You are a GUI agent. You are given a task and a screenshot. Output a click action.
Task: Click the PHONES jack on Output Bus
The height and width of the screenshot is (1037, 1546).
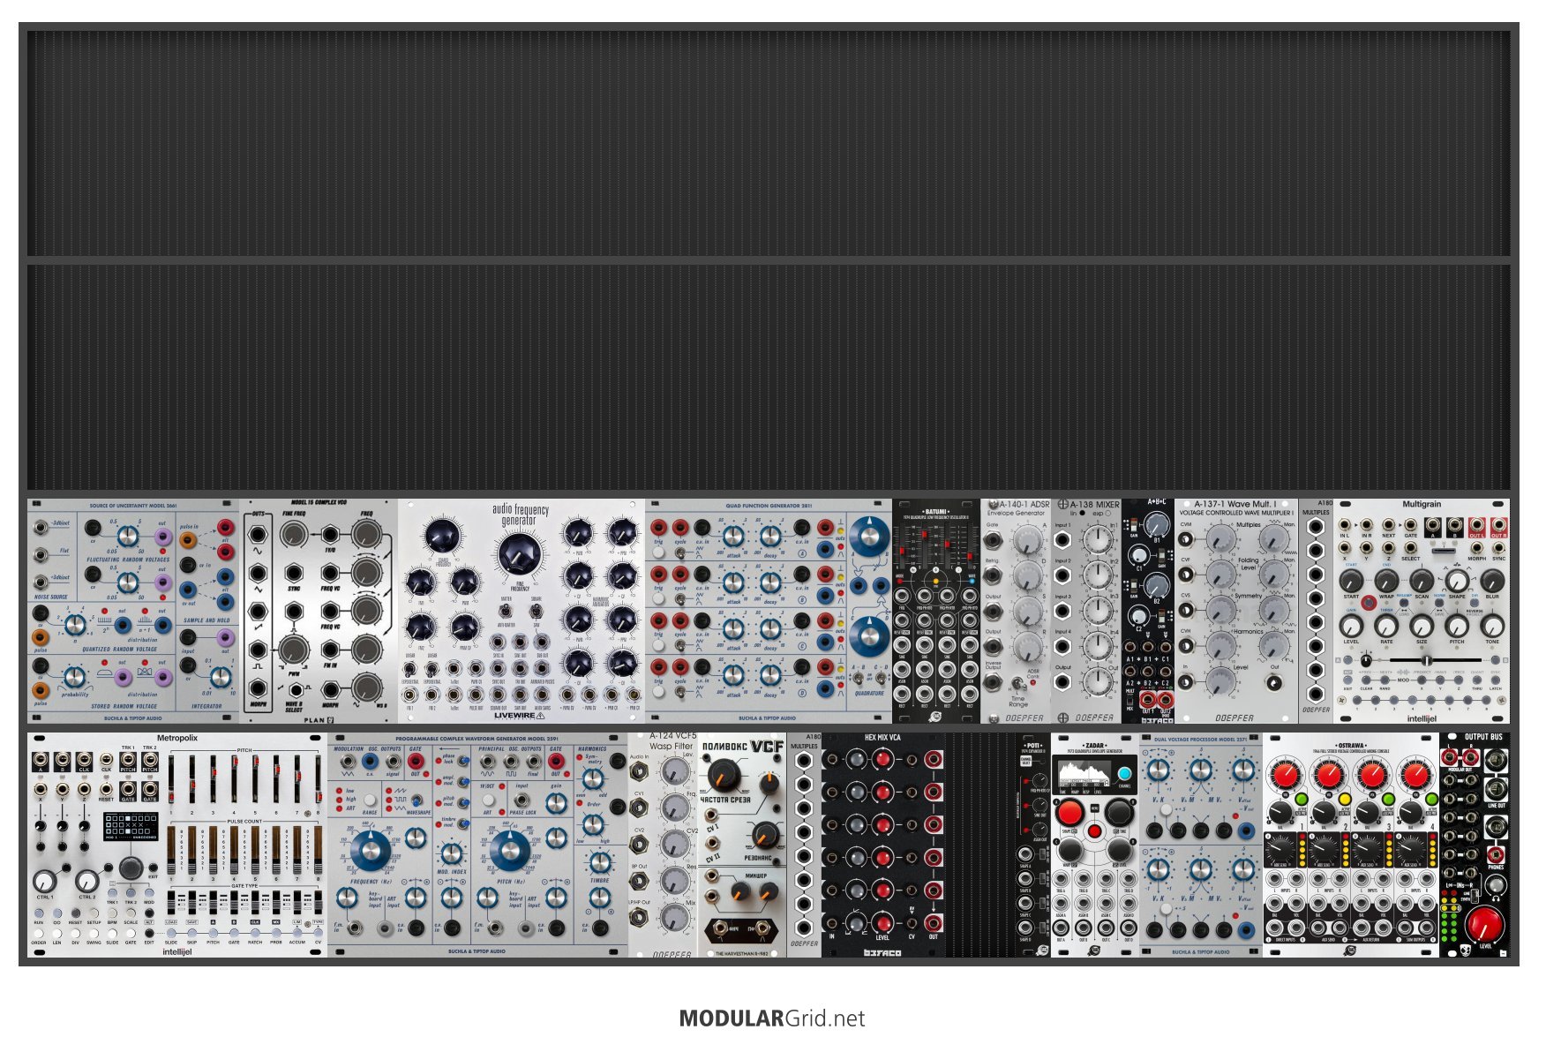click(x=1495, y=854)
